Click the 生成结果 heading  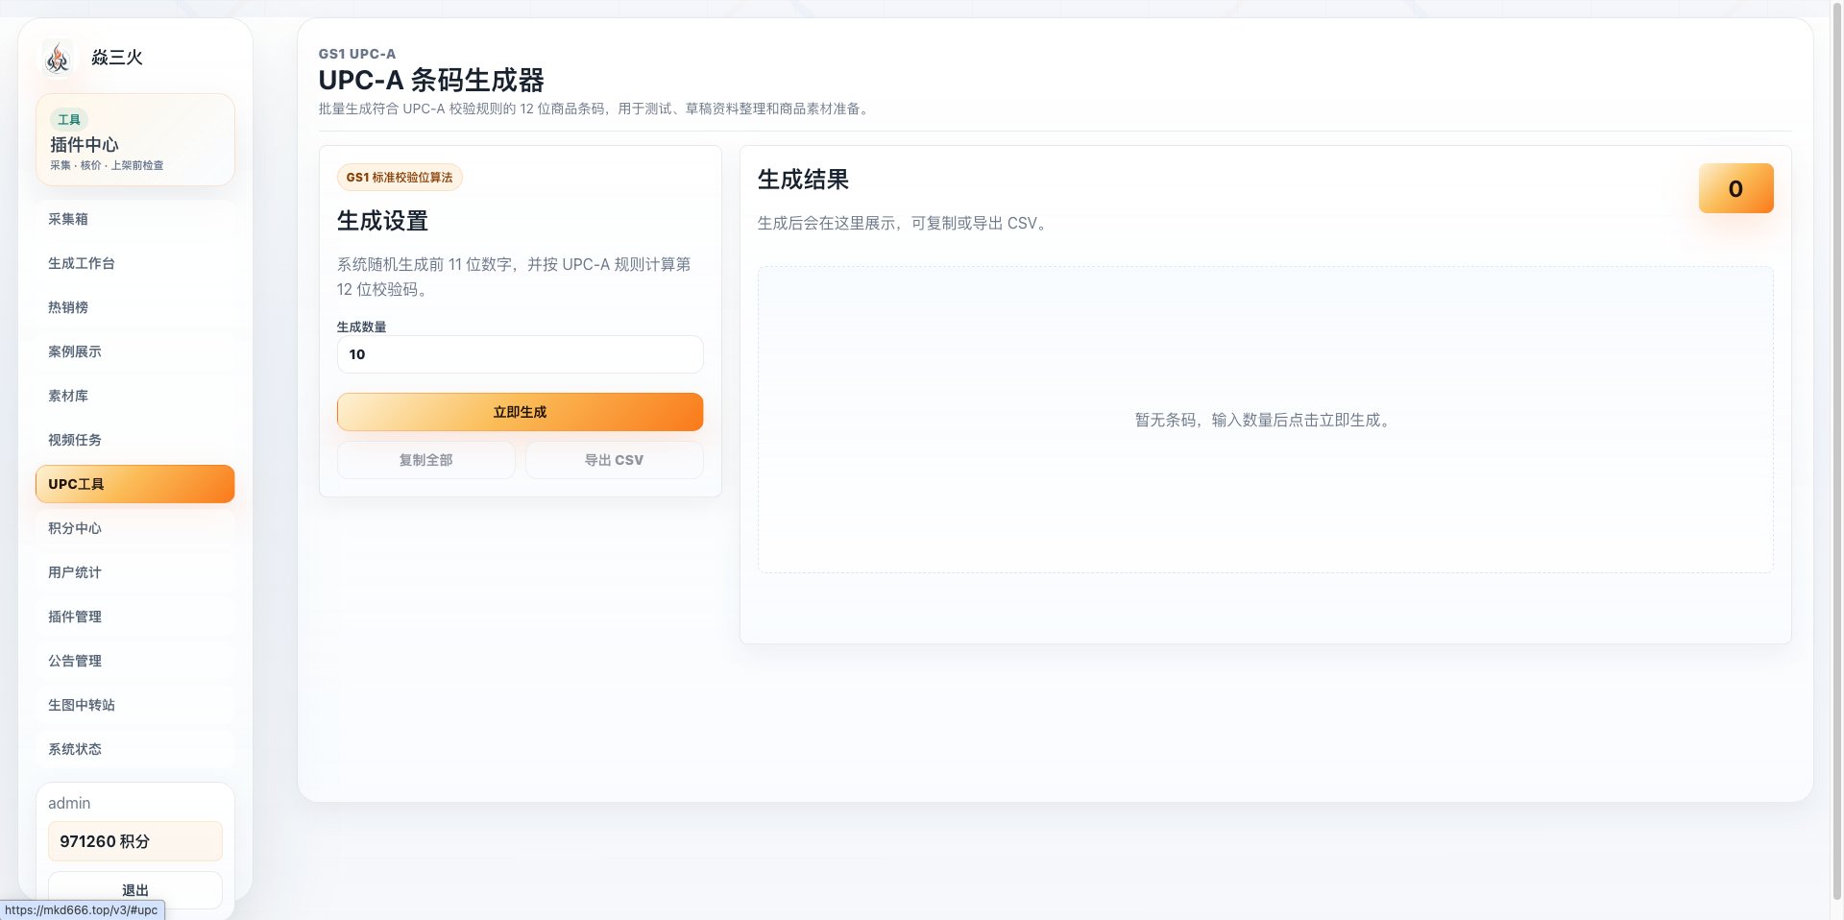coord(803,180)
